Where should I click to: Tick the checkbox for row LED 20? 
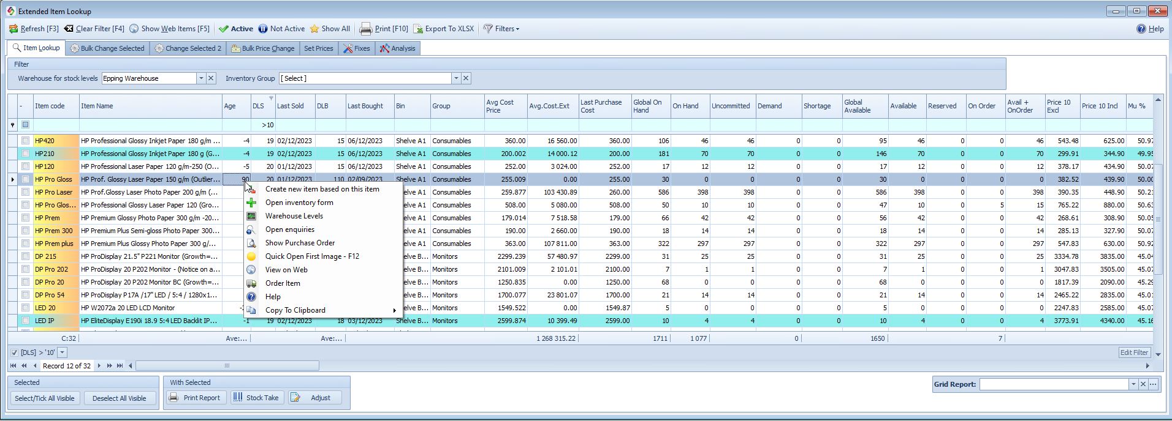coord(25,308)
